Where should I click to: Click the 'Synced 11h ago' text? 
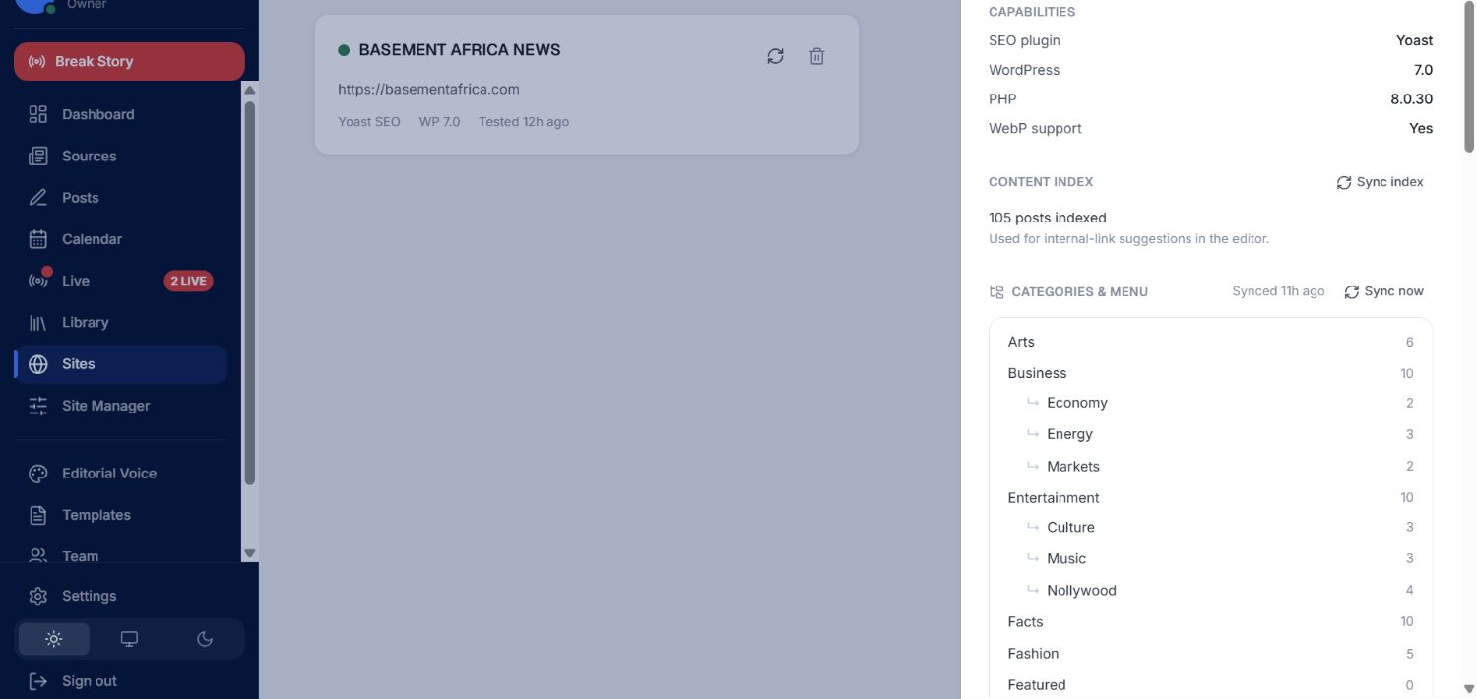pyautogui.click(x=1278, y=291)
